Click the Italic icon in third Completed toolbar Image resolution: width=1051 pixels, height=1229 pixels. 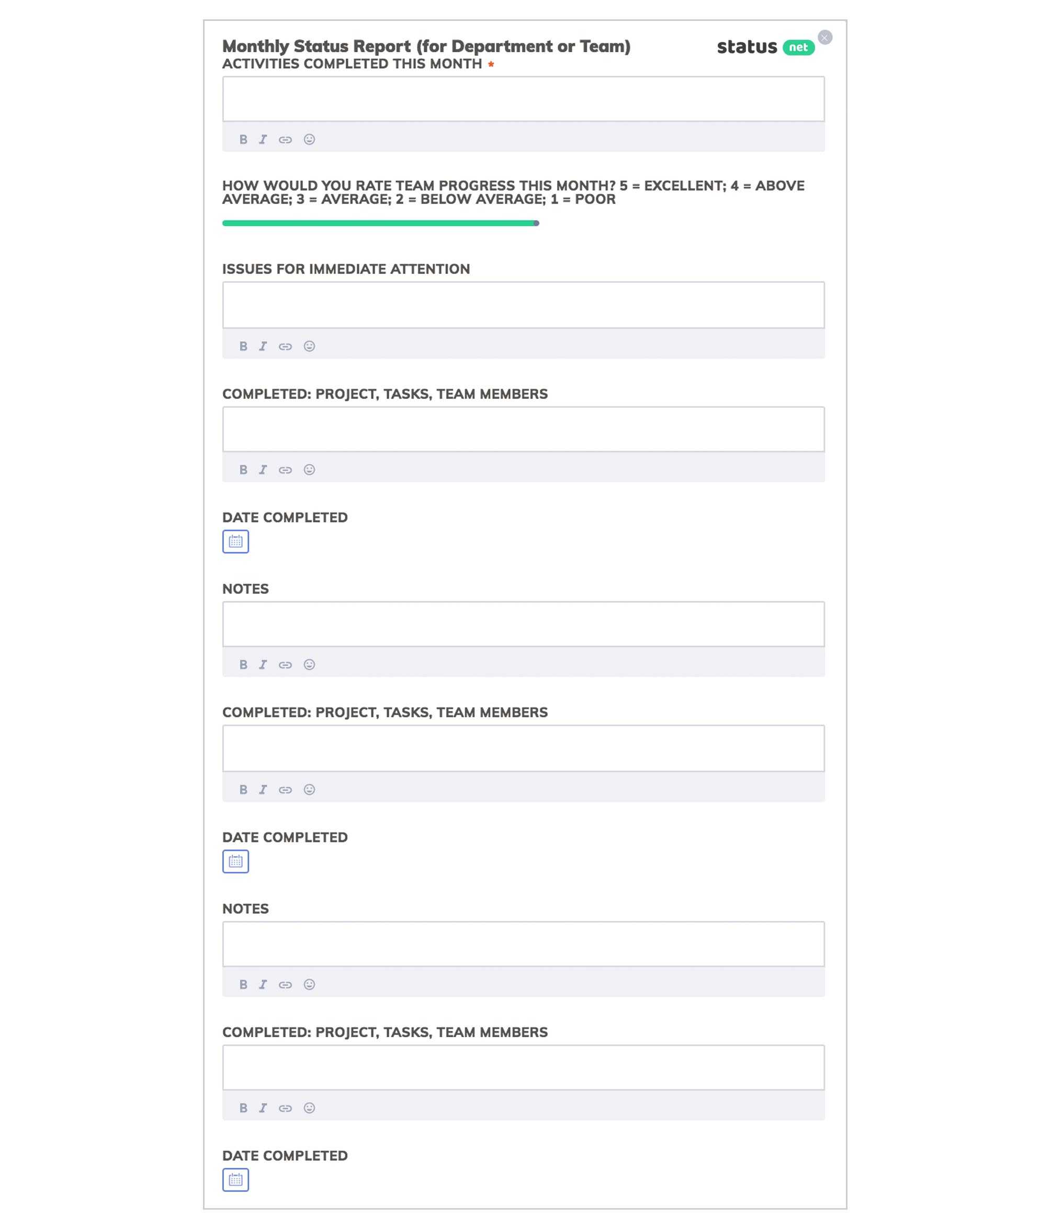[263, 1108]
